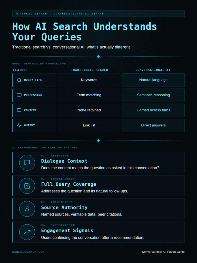Click the 02 · COMPLETENESS tag

58,179
